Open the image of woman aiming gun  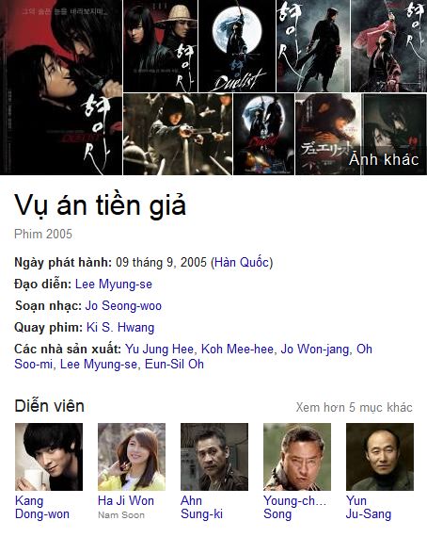pos(178,134)
